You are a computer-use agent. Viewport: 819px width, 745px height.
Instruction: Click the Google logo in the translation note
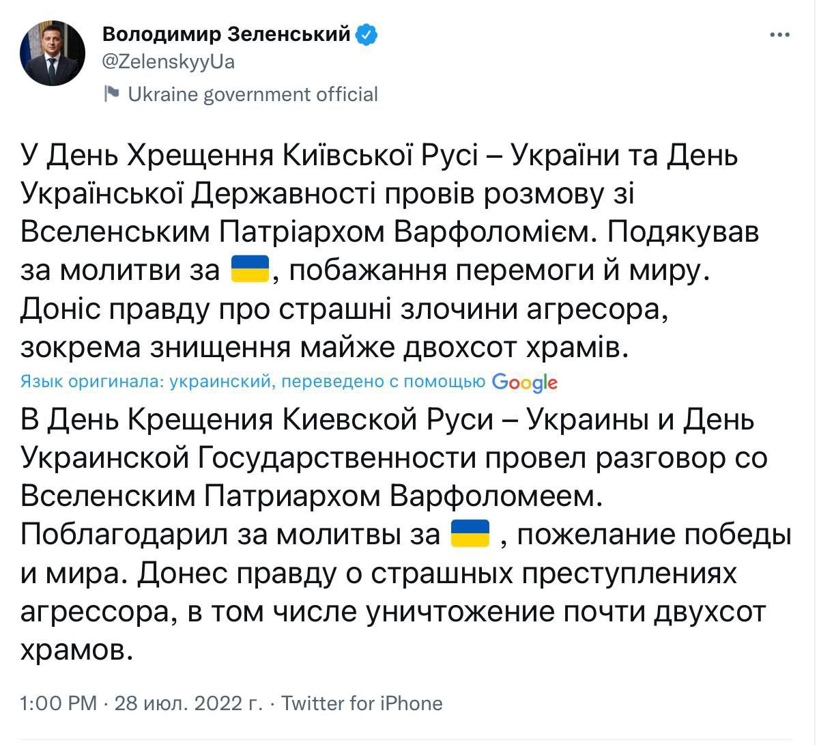tap(524, 382)
